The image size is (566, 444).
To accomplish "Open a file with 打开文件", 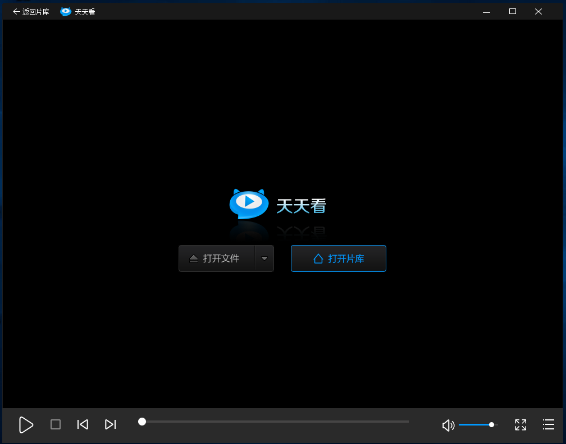I will [x=216, y=258].
